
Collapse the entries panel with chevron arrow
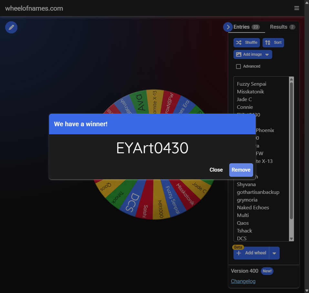click(x=228, y=27)
